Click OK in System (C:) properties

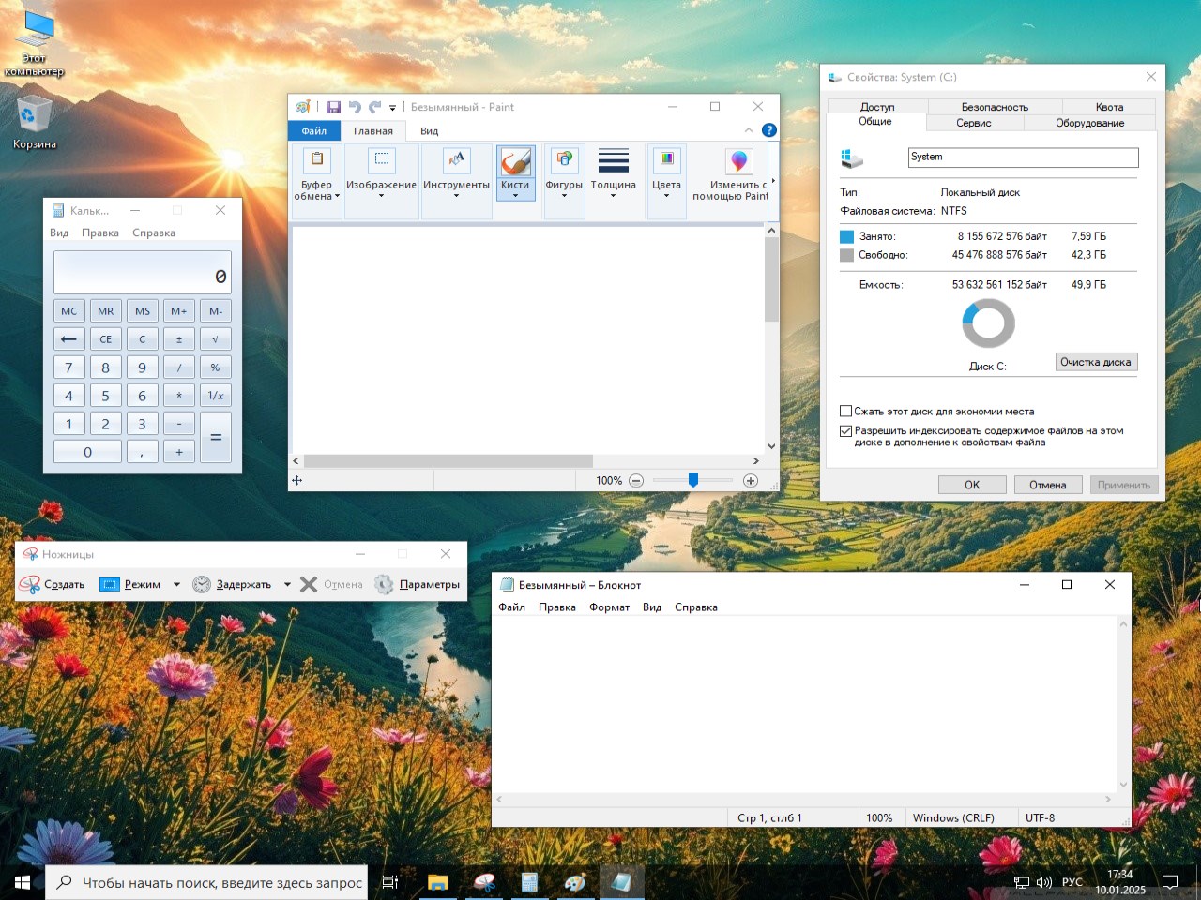972,485
